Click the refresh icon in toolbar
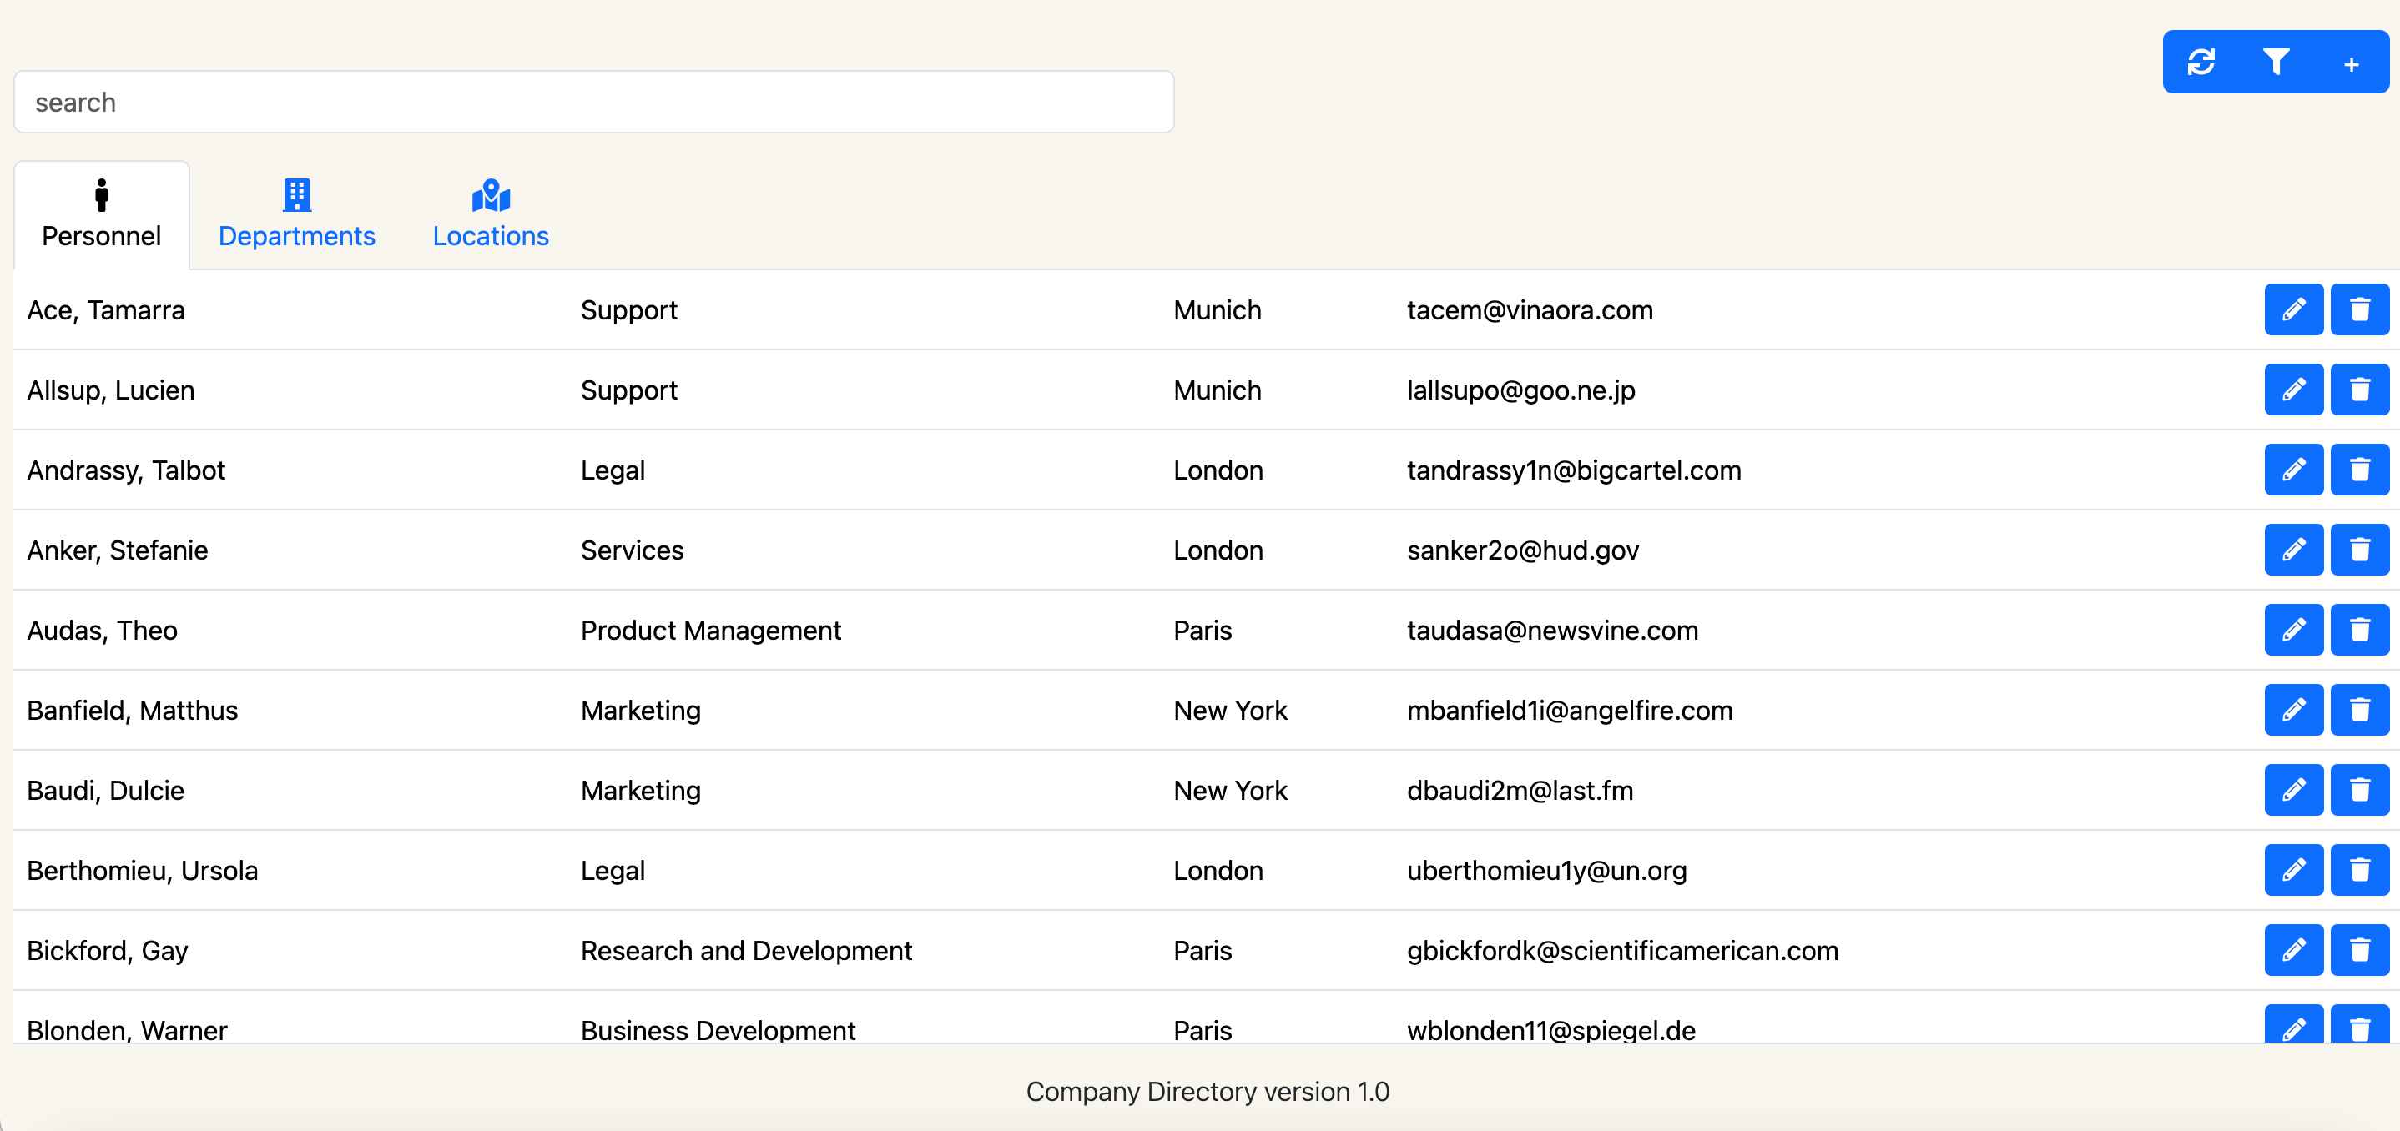The width and height of the screenshot is (2400, 1131). click(x=2201, y=63)
